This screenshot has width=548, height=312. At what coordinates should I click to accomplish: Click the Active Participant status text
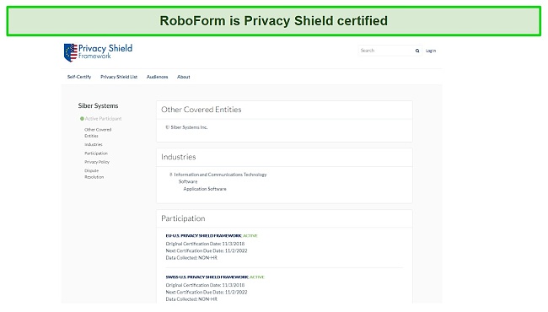pyautogui.click(x=104, y=119)
